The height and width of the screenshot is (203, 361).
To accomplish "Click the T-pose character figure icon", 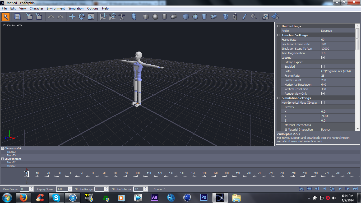I will (122, 17).
